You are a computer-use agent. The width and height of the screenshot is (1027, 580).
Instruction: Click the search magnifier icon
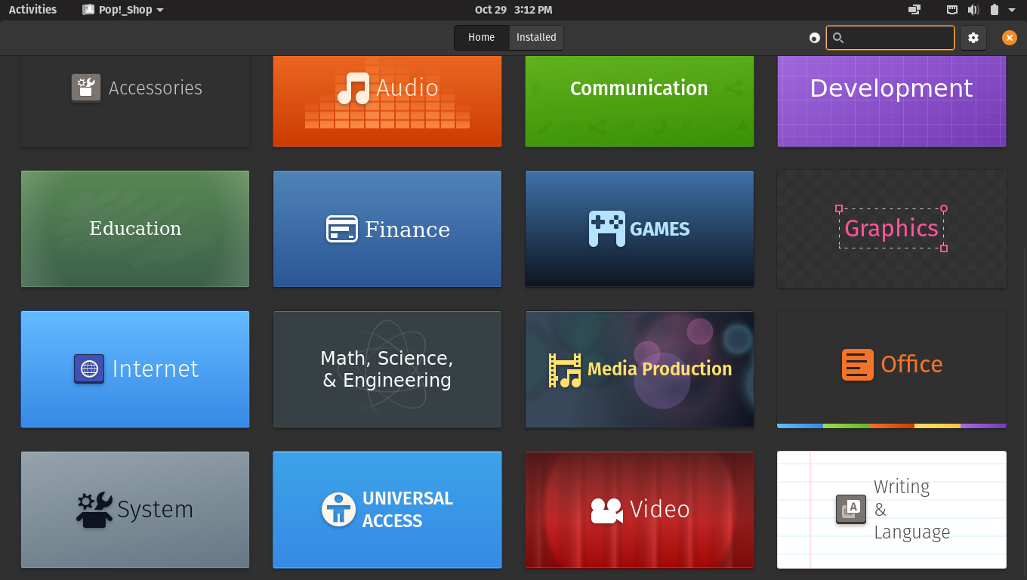tap(837, 38)
